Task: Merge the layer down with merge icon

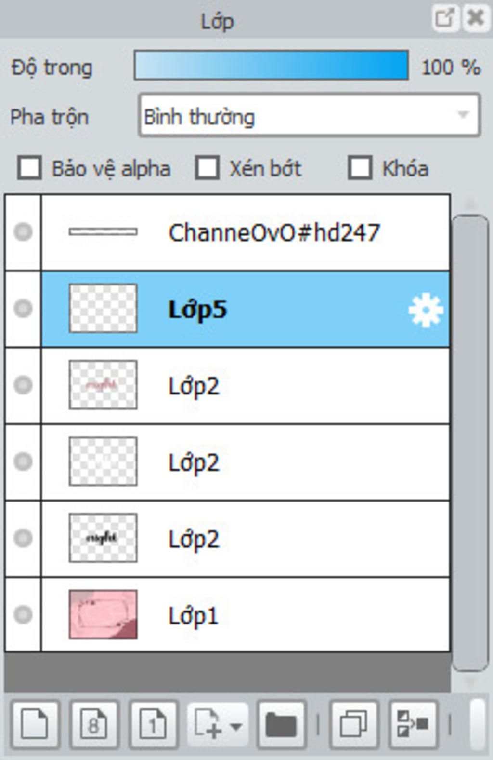Action: point(413,724)
